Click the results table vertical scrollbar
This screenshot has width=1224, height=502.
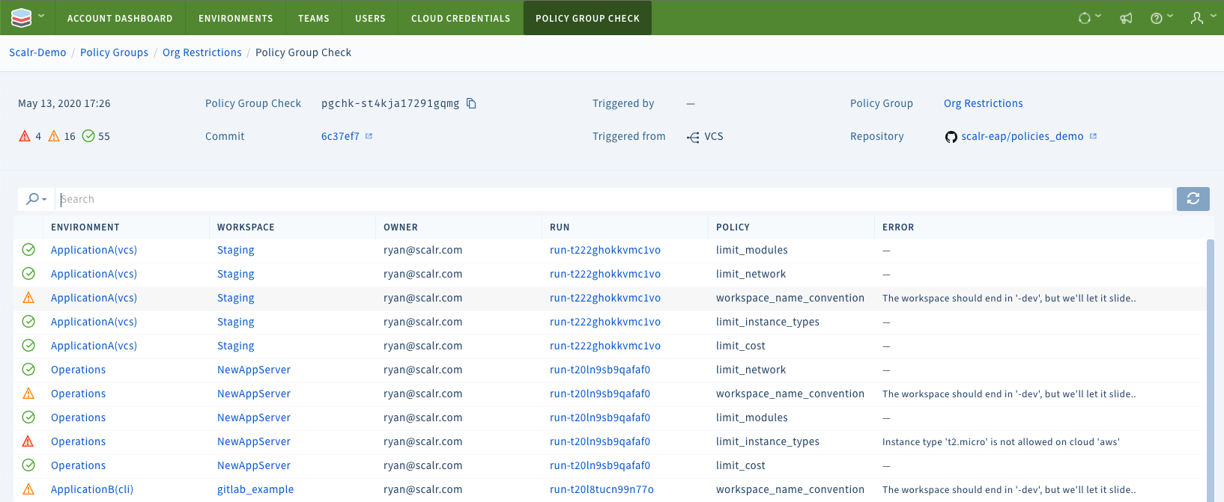click(x=1211, y=370)
